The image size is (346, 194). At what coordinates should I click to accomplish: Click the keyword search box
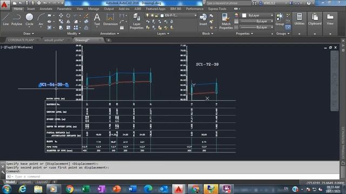(228, 3)
